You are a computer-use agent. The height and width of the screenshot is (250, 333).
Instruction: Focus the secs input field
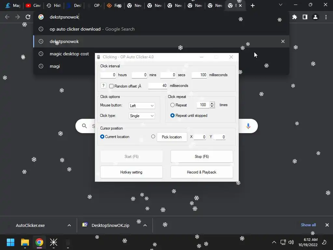pyautogui.click(x=168, y=75)
